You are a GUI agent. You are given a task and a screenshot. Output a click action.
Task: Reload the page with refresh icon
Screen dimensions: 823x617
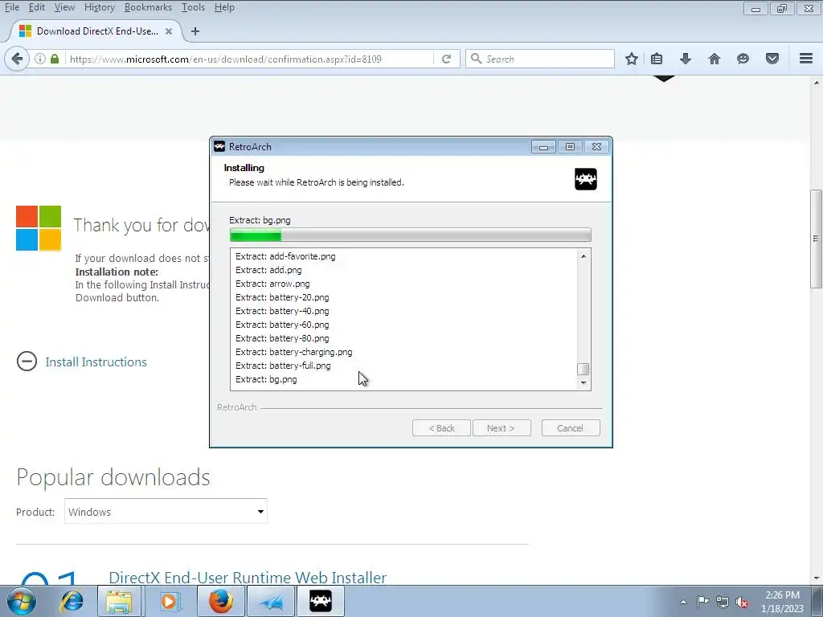tap(447, 59)
